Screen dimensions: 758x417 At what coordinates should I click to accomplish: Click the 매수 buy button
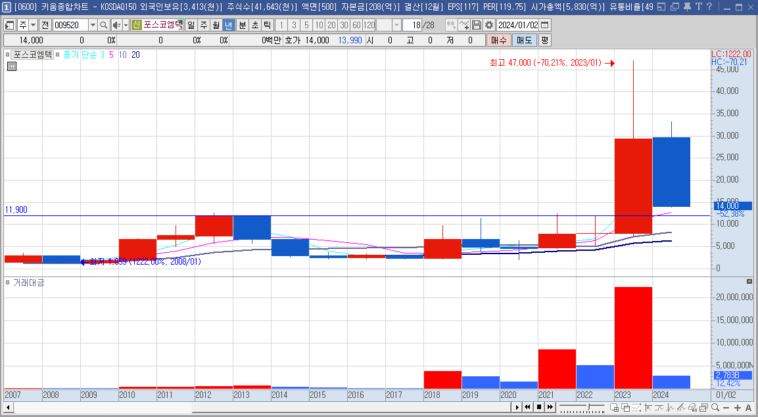pyautogui.click(x=499, y=41)
